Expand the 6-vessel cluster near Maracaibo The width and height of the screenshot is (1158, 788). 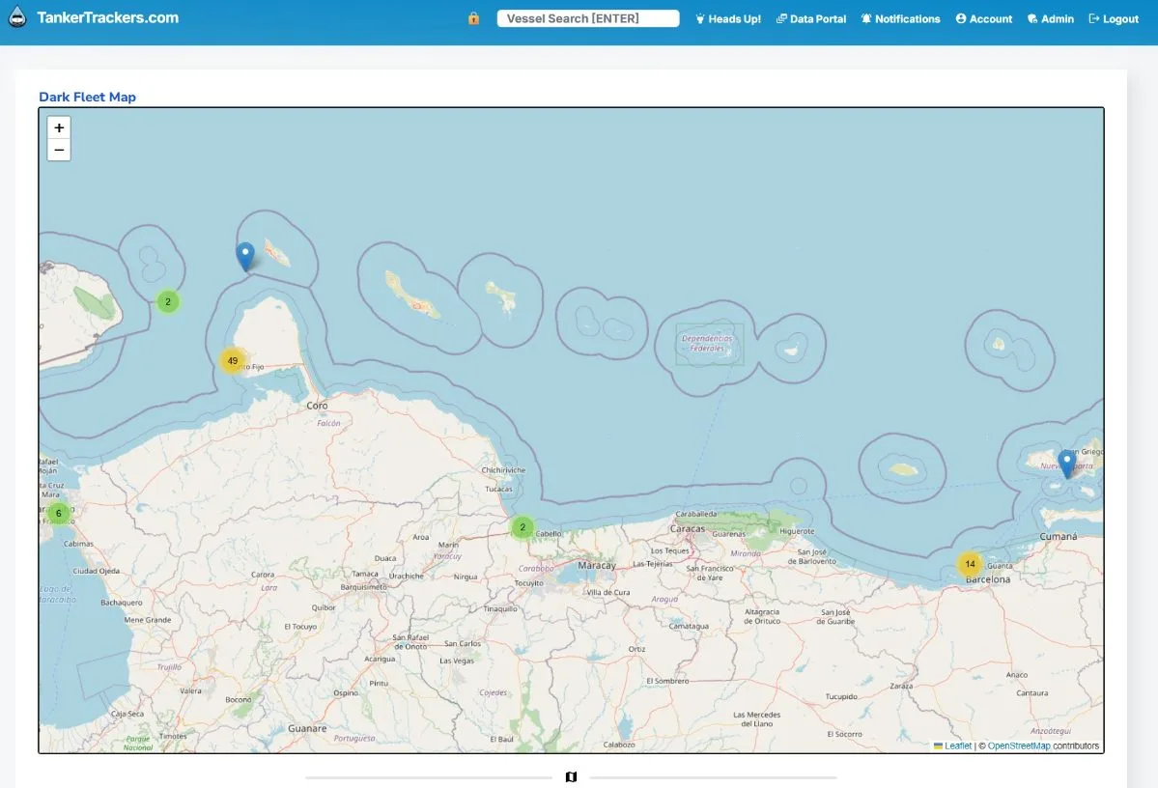pyautogui.click(x=58, y=514)
